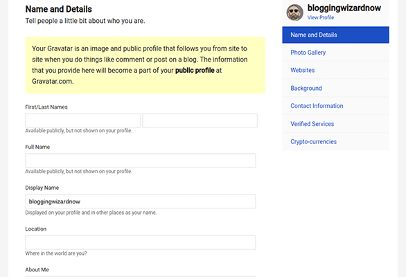Open the Websites section
This screenshot has height=277, width=406.
click(x=335, y=70)
